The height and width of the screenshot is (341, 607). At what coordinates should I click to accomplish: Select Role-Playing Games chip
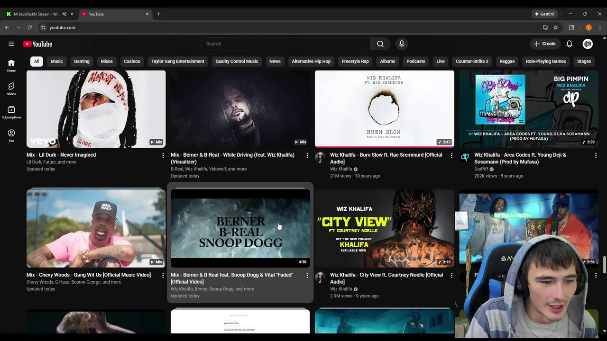(x=546, y=61)
